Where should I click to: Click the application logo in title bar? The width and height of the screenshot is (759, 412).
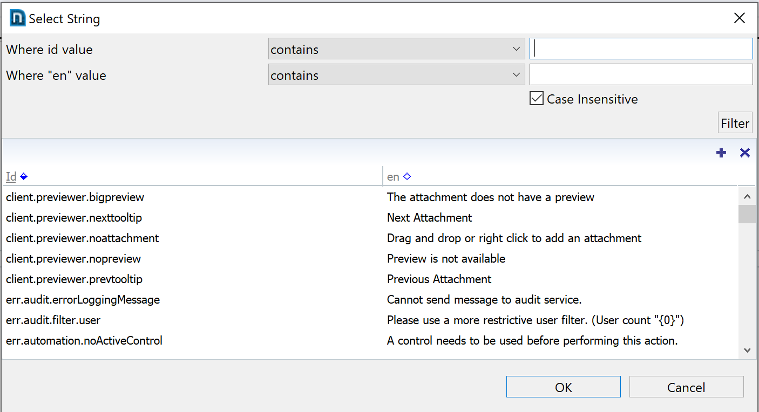coord(17,19)
